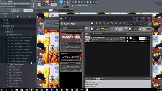
Task: Open the OPTIONS menu
Action: point(23,4)
